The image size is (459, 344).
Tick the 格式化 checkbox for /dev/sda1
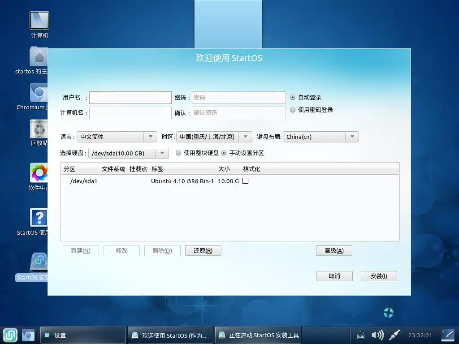point(246,181)
